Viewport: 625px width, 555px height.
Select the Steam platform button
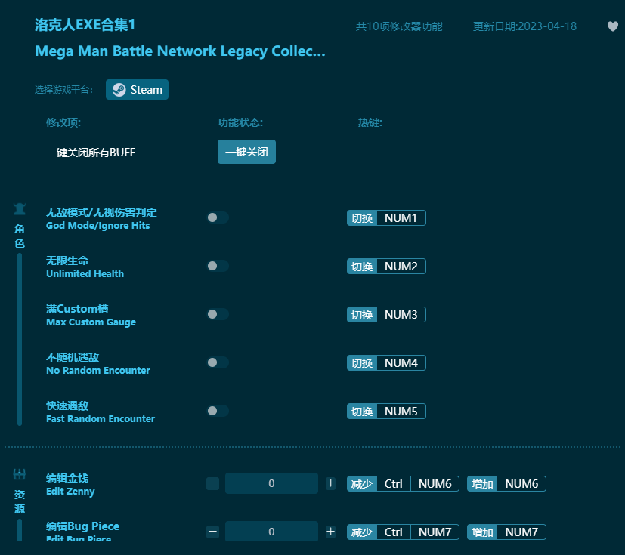click(137, 90)
